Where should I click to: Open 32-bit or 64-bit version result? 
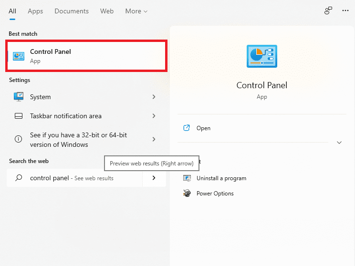coord(86,139)
